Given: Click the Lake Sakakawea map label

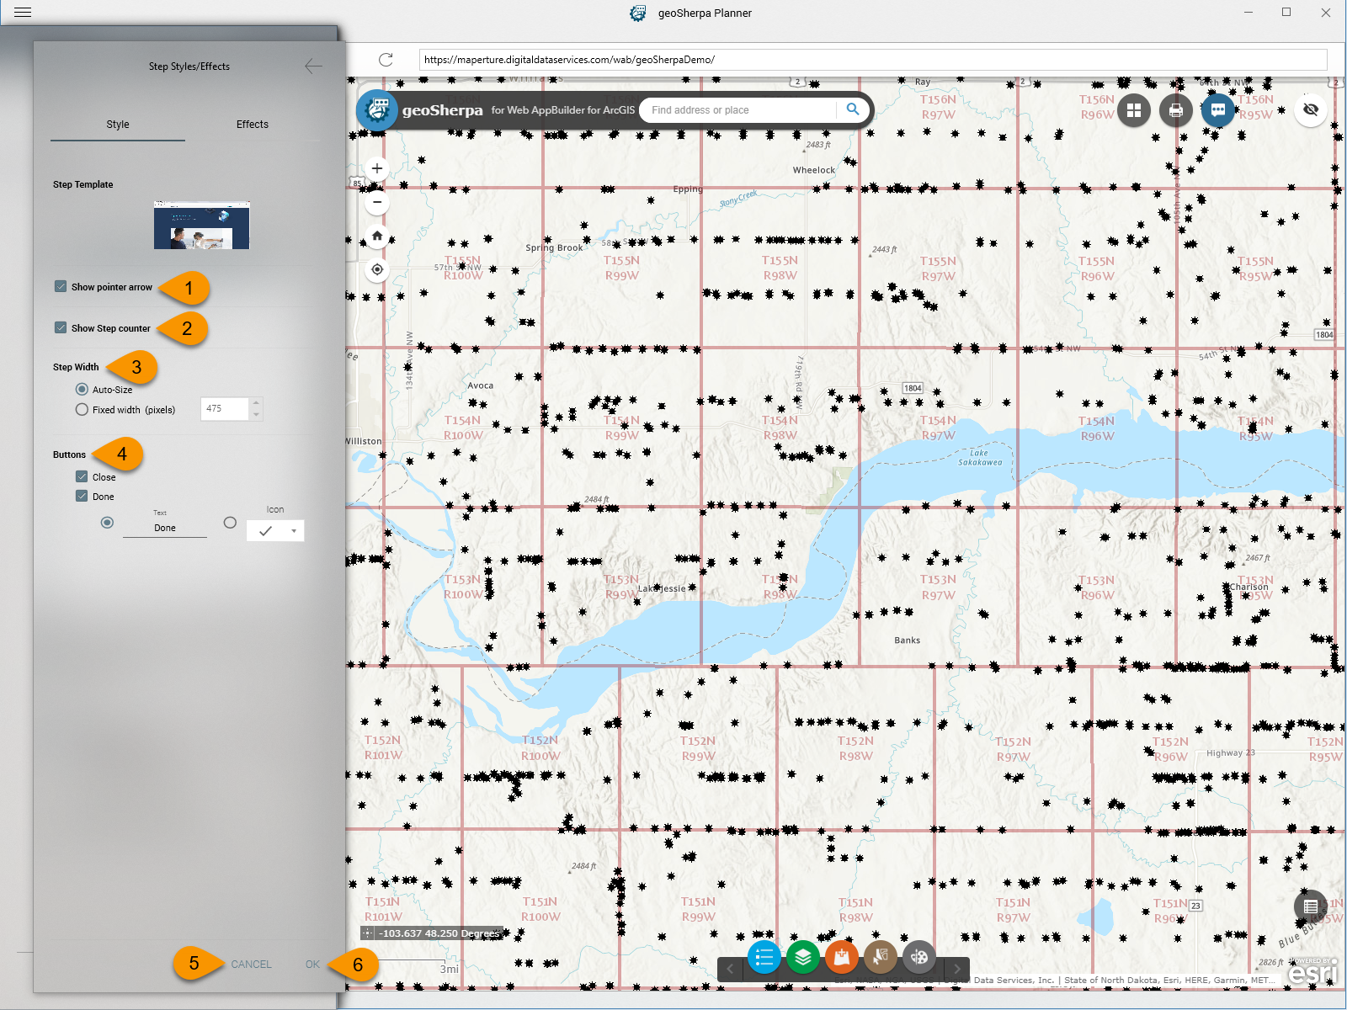Looking at the screenshot, I should pos(980,457).
